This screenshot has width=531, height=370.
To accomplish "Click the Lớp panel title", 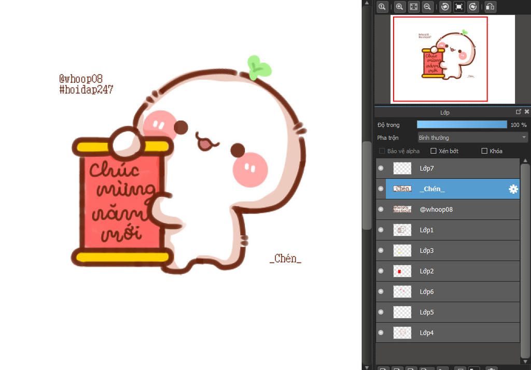I will tap(444, 112).
